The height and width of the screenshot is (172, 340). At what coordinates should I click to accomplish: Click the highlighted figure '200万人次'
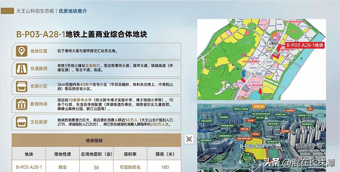(x=159, y=124)
